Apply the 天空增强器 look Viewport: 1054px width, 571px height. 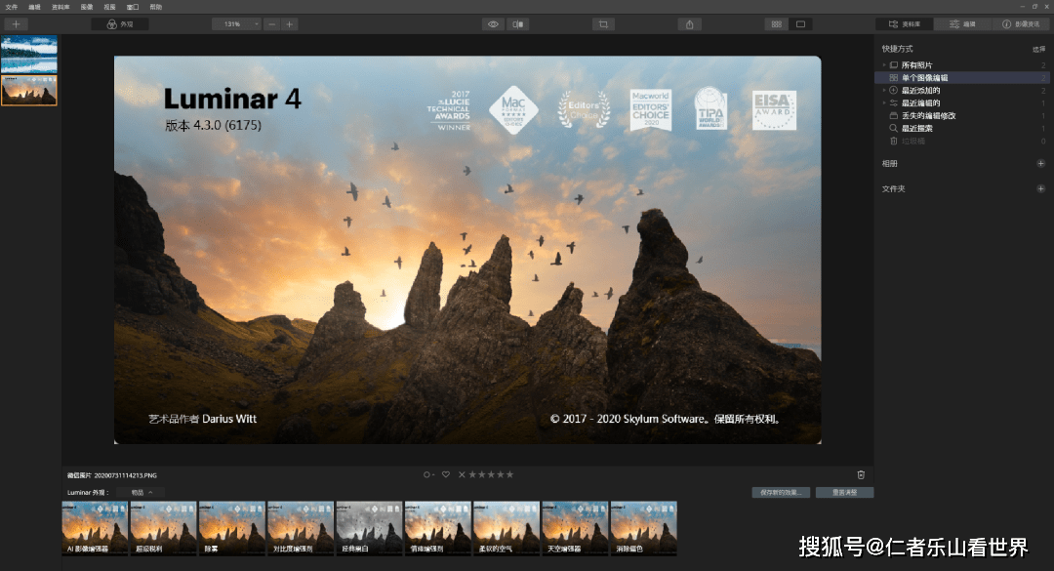pos(575,528)
